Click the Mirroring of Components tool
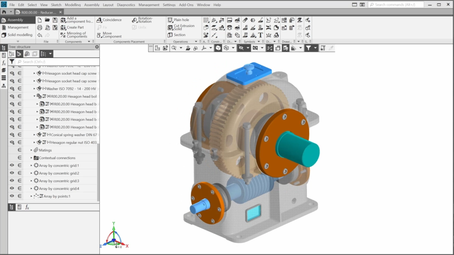Screen dimensions: 454x255 tap(74, 35)
